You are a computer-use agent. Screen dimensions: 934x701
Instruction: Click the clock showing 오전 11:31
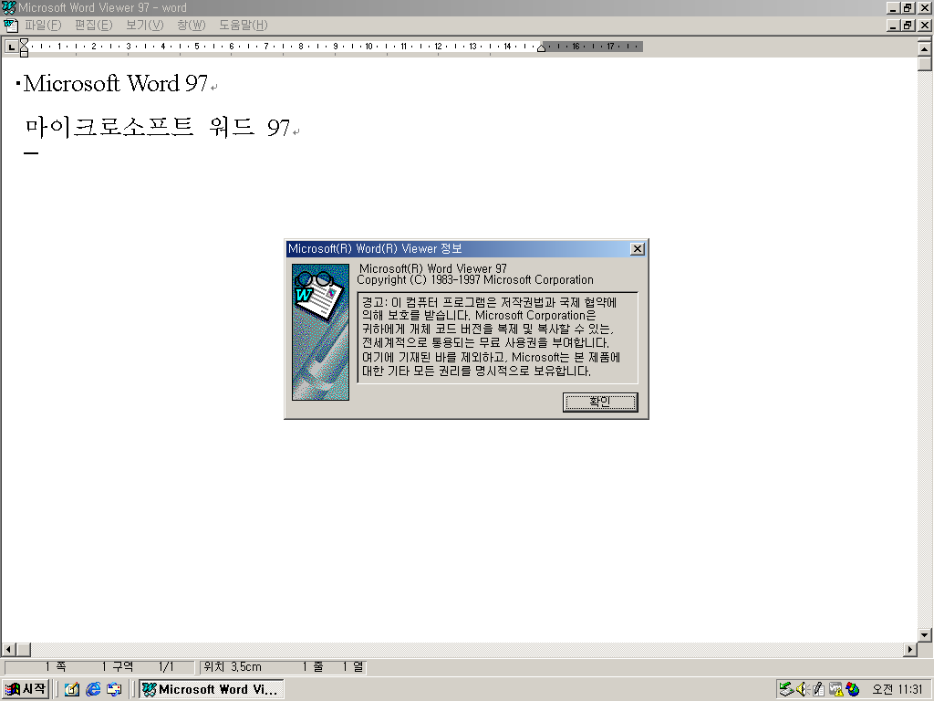(898, 689)
